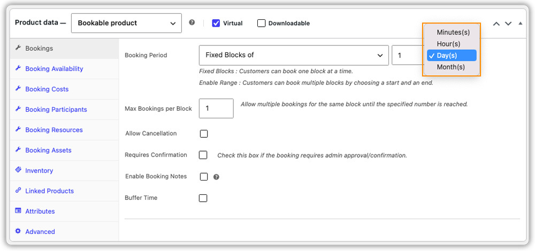The width and height of the screenshot is (535, 251).
Task: Choose Month(s) from the unit list
Action: [452, 67]
